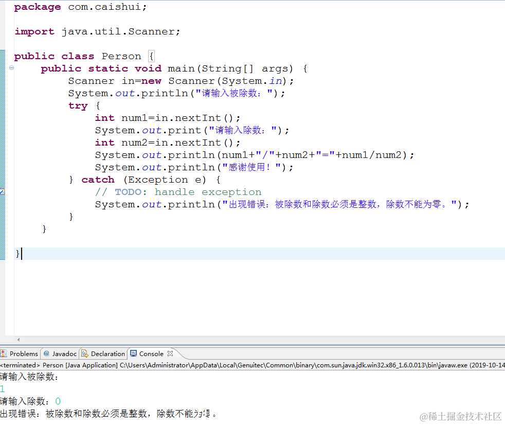Click the import java.util.Scanner line

pos(97,31)
